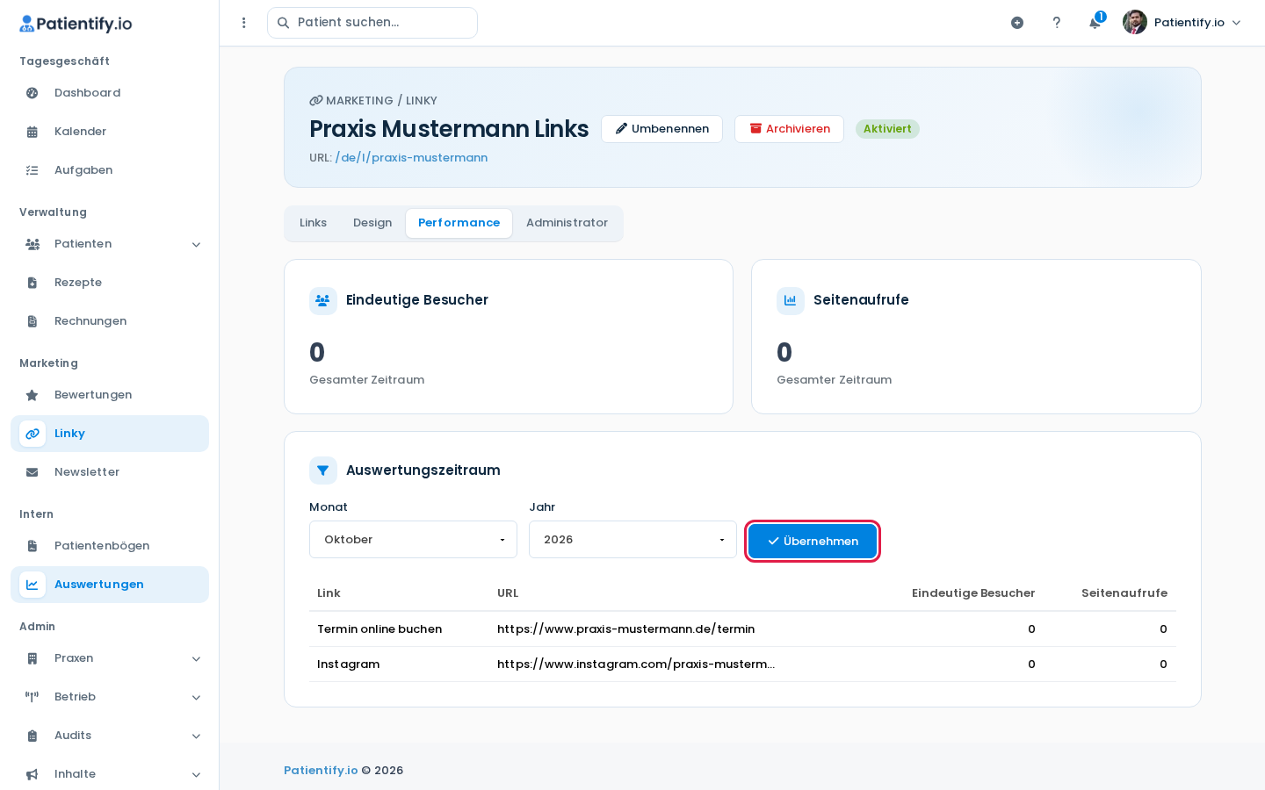This screenshot has width=1265, height=790.
Task: Click the Patientenbögen file icon
Action: point(33,546)
